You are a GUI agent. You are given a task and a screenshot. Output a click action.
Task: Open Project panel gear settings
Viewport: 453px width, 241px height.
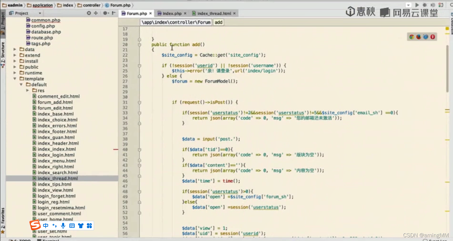pyautogui.click(x=106, y=13)
